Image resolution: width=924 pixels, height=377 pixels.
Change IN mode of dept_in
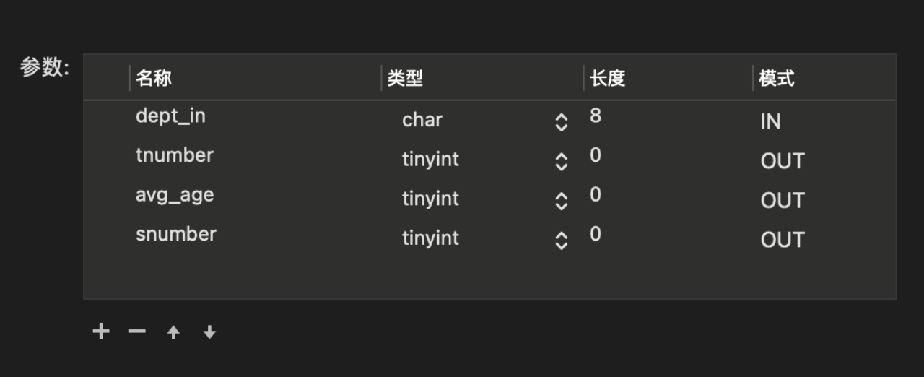(770, 121)
